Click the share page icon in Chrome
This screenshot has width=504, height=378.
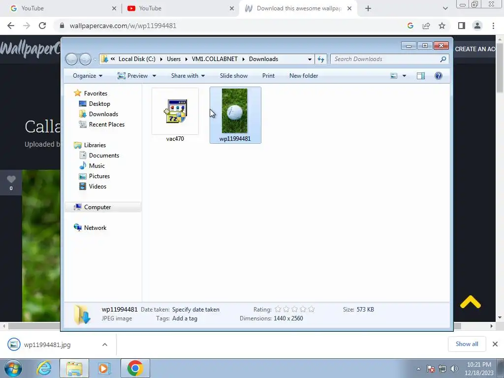click(426, 26)
